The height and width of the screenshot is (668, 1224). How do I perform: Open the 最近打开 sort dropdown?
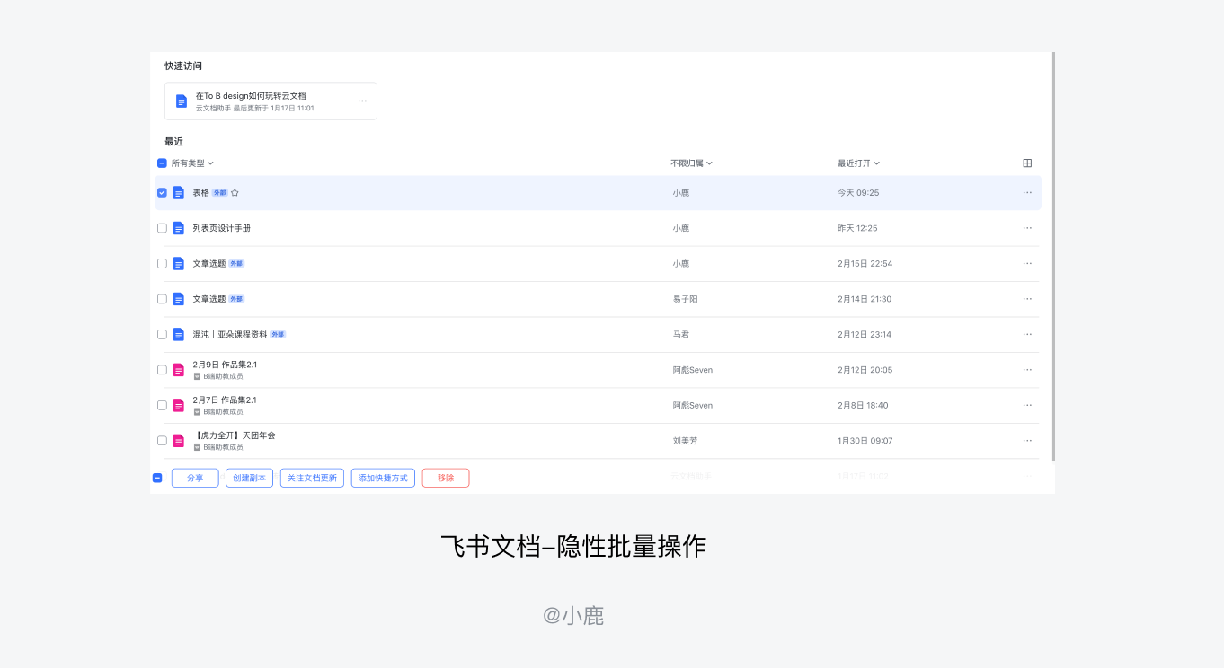[858, 163]
